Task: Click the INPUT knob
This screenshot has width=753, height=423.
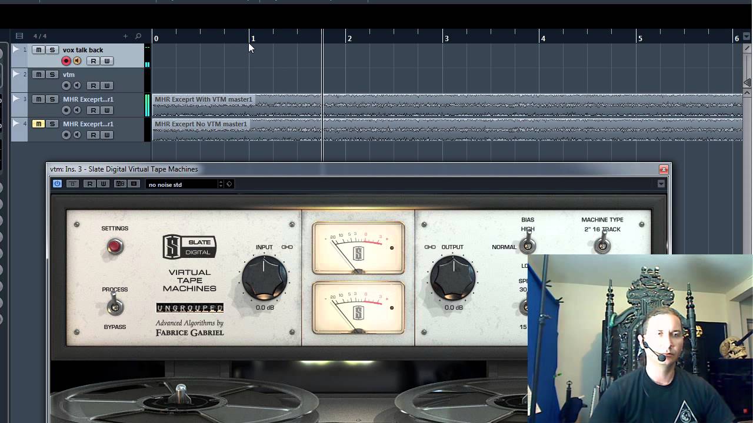Action: coord(265,277)
